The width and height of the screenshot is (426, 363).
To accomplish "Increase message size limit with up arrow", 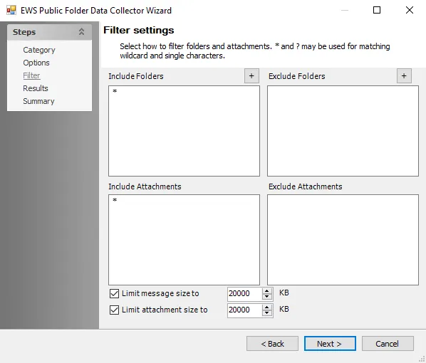I will point(267,291).
